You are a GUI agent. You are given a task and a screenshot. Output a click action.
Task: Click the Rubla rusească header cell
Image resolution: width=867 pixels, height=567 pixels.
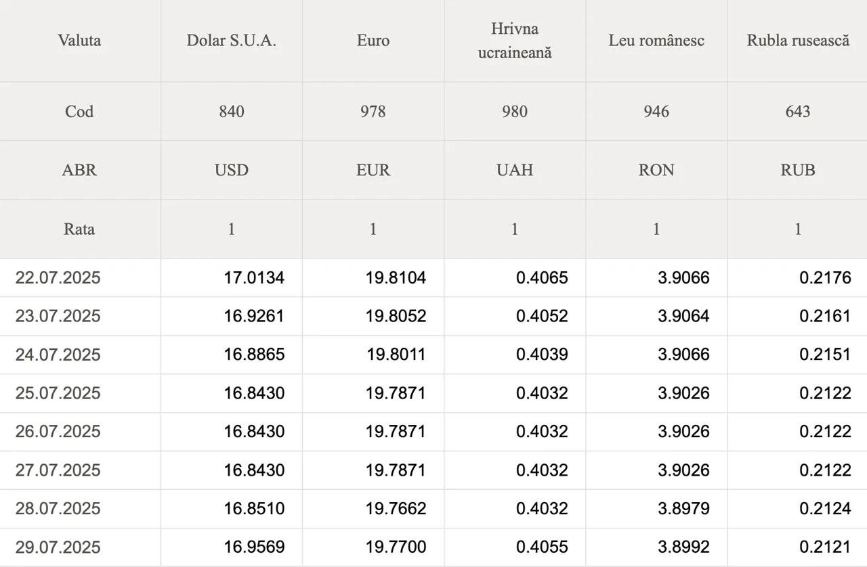(x=798, y=41)
